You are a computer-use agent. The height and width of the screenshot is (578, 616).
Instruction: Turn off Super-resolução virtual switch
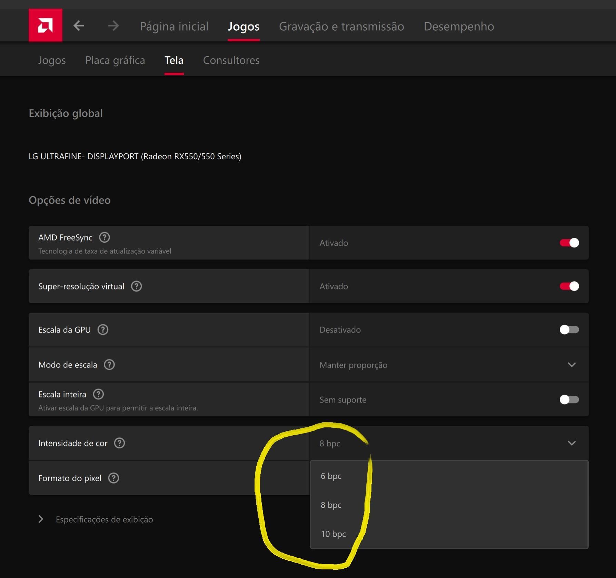569,286
